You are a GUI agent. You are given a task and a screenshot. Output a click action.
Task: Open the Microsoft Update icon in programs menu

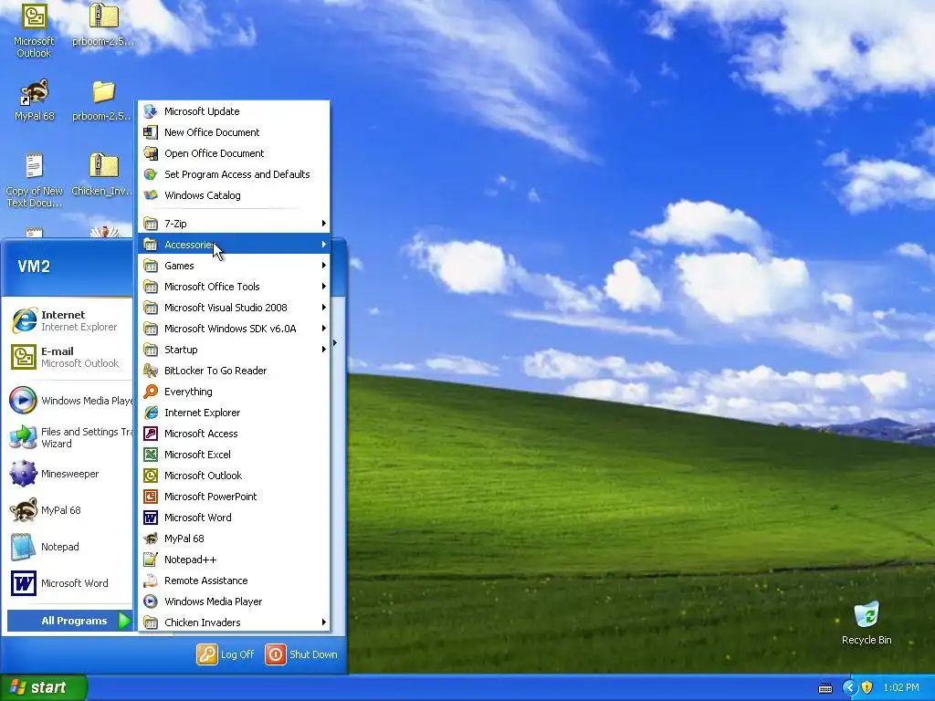click(x=151, y=111)
